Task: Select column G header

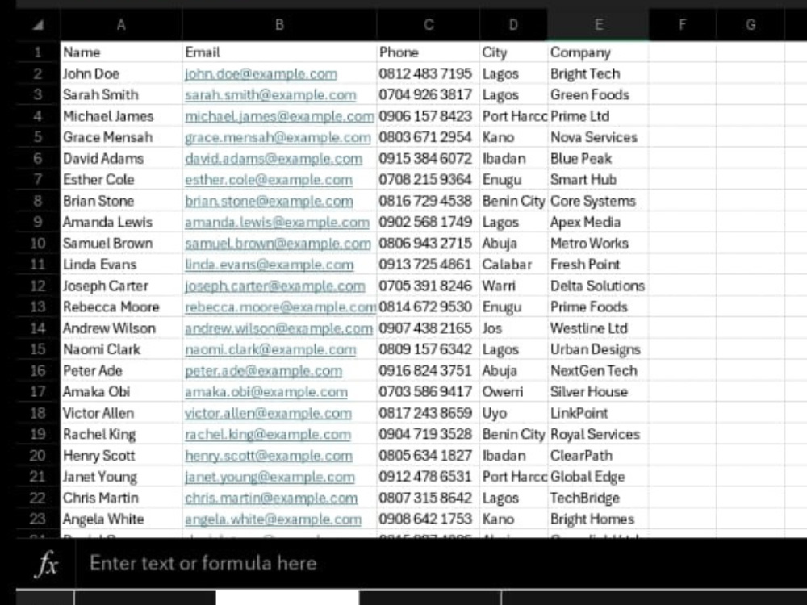Action: tap(751, 25)
